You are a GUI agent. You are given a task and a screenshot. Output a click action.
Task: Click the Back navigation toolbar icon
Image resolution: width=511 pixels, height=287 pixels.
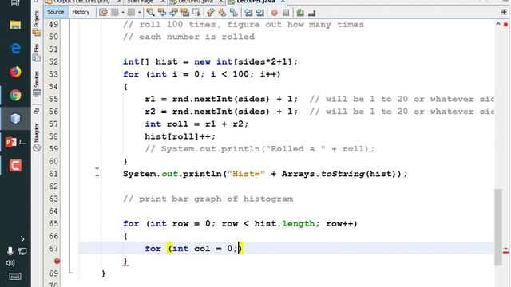115,13
